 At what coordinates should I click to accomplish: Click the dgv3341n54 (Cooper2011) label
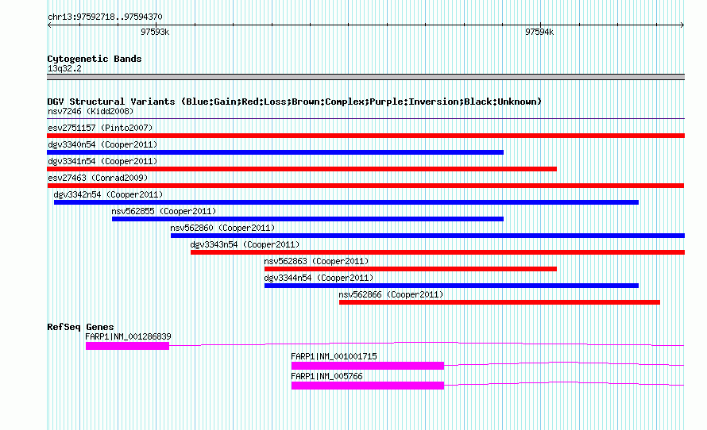point(102,161)
